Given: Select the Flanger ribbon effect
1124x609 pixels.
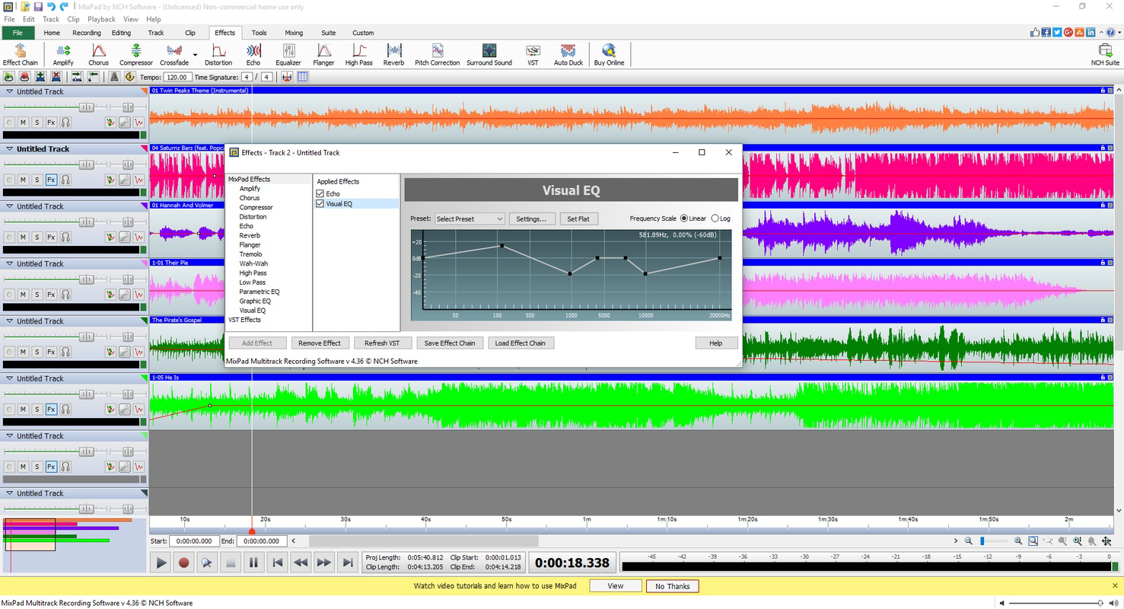Looking at the screenshot, I should (323, 54).
